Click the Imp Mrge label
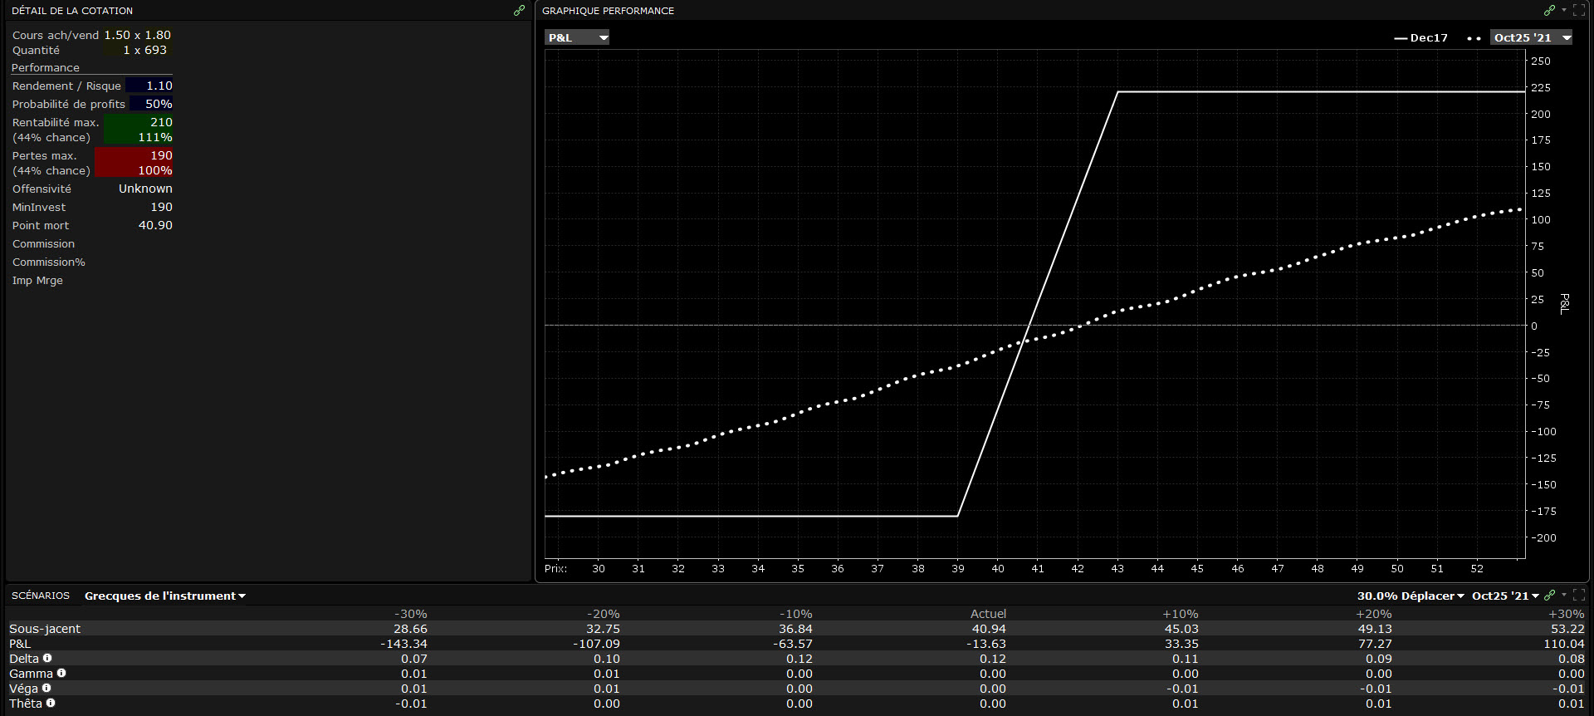 [37, 280]
